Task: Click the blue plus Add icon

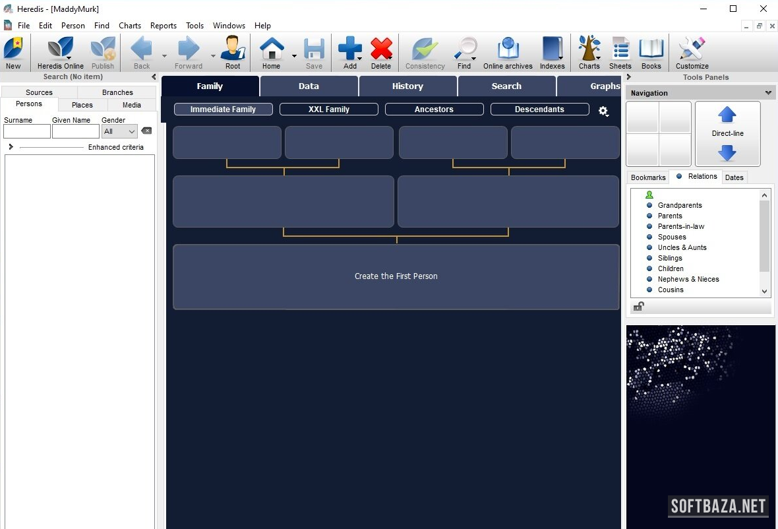Action: [349, 50]
